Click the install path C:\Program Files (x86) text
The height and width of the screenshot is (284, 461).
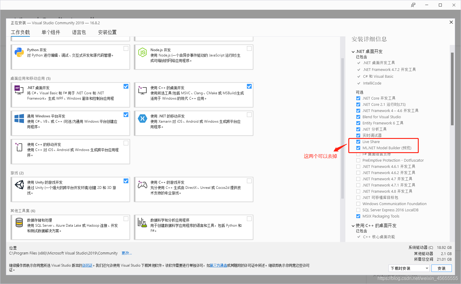click(63, 253)
